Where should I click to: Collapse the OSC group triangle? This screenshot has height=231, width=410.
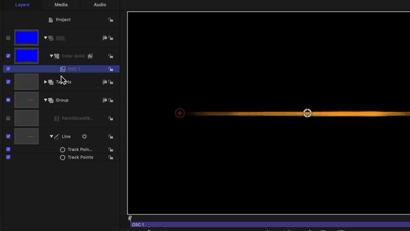coord(45,38)
